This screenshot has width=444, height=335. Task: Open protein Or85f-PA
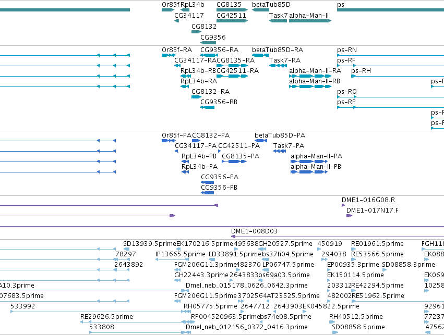[x=177, y=135]
